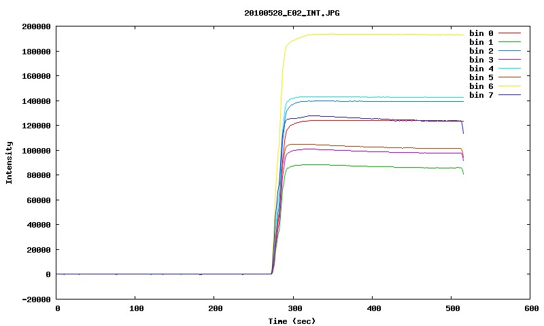
Task: Click the cyan bin 4 legend line sample
Action: tap(509, 69)
